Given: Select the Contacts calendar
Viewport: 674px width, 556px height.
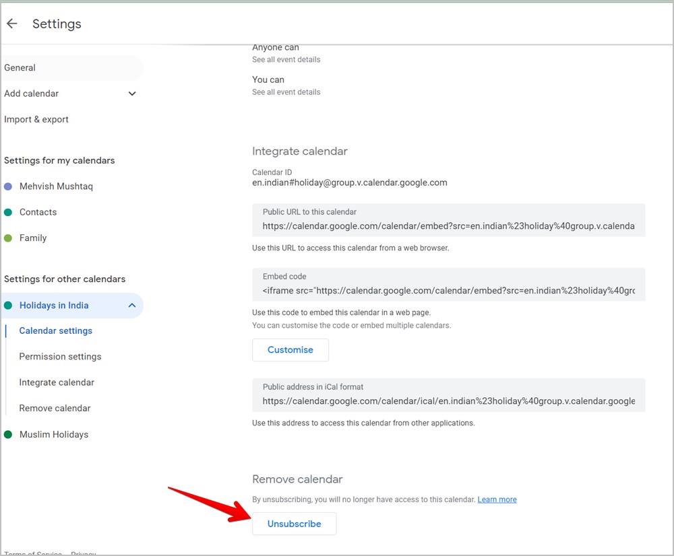Looking at the screenshot, I should (x=38, y=212).
